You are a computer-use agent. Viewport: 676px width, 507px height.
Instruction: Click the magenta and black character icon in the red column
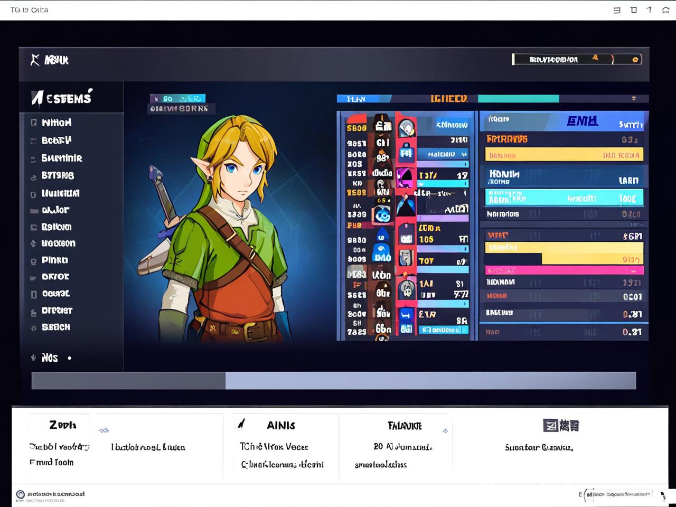tap(405, 178)
